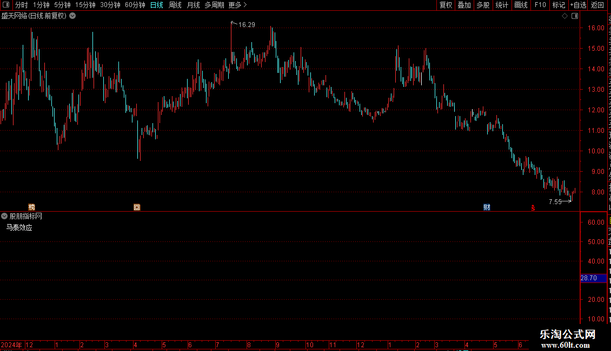The image size is (611, 351).
Task: Click the 马泰效应 indicator label
Action: click(19, 228)
